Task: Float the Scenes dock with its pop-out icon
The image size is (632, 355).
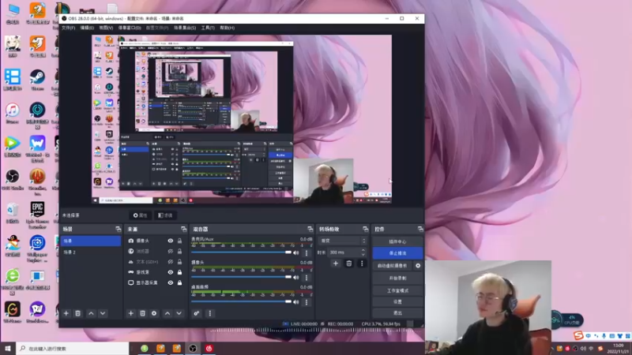Action: click(118, 229)
